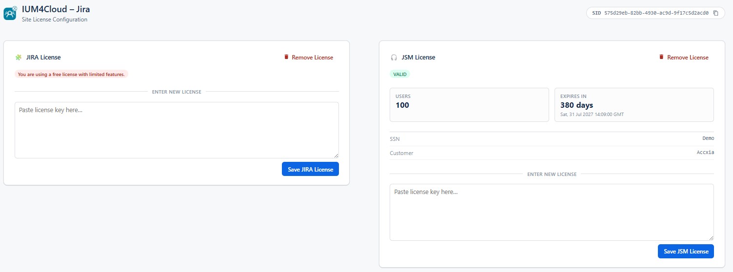This screenshot has height=272, width=733.
Task: Click the headset icon beside JSM License
Action: [x=394, y=58]
